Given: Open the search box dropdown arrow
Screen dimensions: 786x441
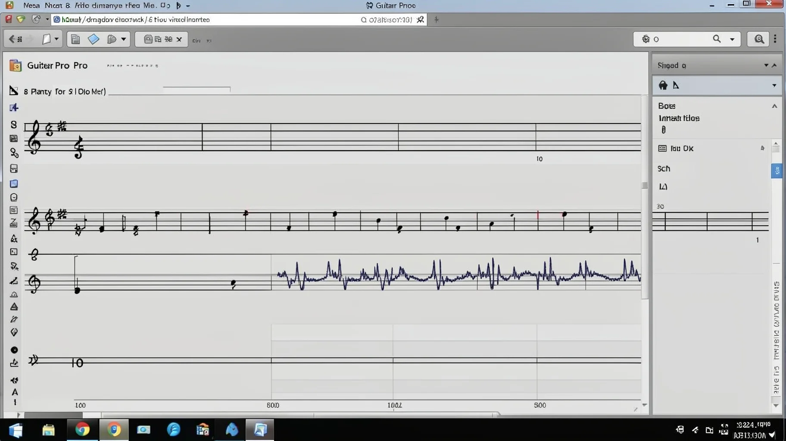Looking at the screenshot, I should 732,40.
